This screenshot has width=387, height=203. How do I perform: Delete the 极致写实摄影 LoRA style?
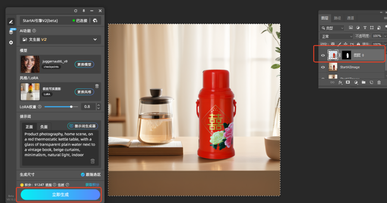tap(97, 86)
